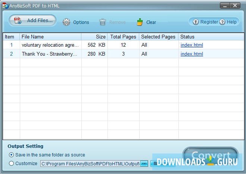Click the total pages value 12
The width and height of the screenshot is (246, 174).
coord(123,45)
